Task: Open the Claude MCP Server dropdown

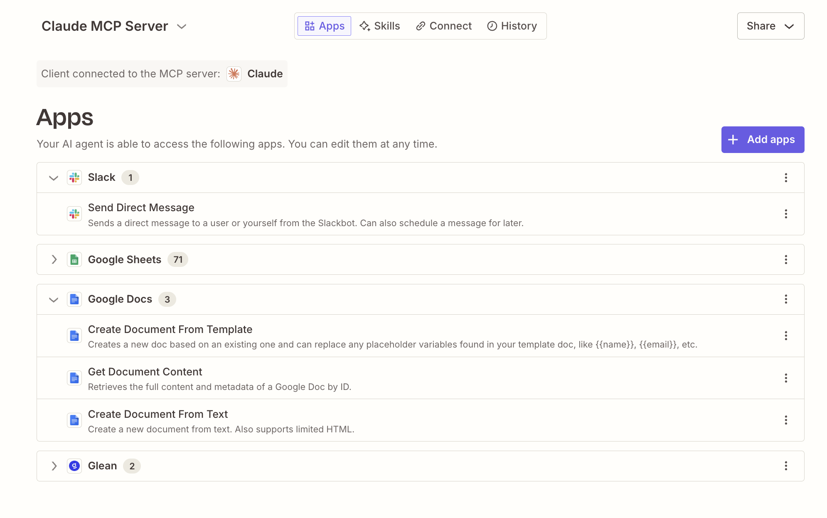Action: [114, 26]
